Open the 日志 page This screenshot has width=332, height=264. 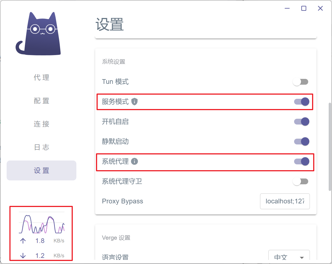[41, 147]
